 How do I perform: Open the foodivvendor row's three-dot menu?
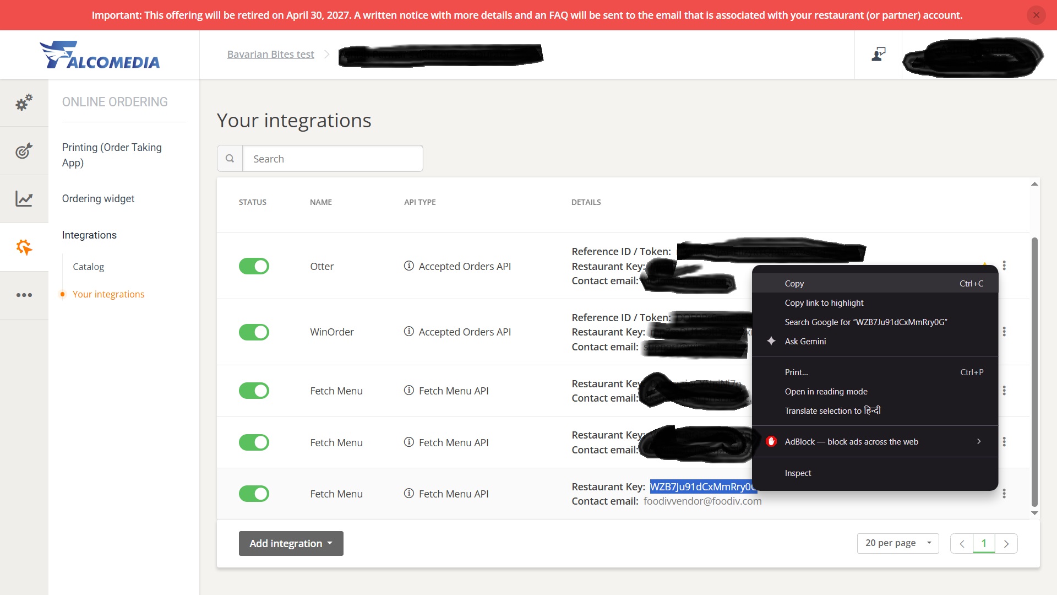pyautogui.click(x=1004, y=494)
